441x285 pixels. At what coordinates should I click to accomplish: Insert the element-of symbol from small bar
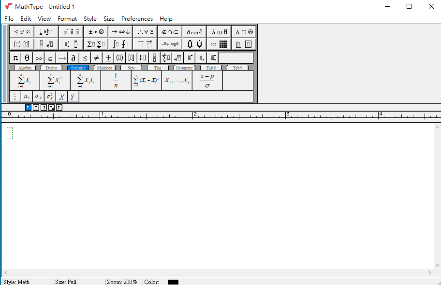pyautogui.click(x=50, y=58)
